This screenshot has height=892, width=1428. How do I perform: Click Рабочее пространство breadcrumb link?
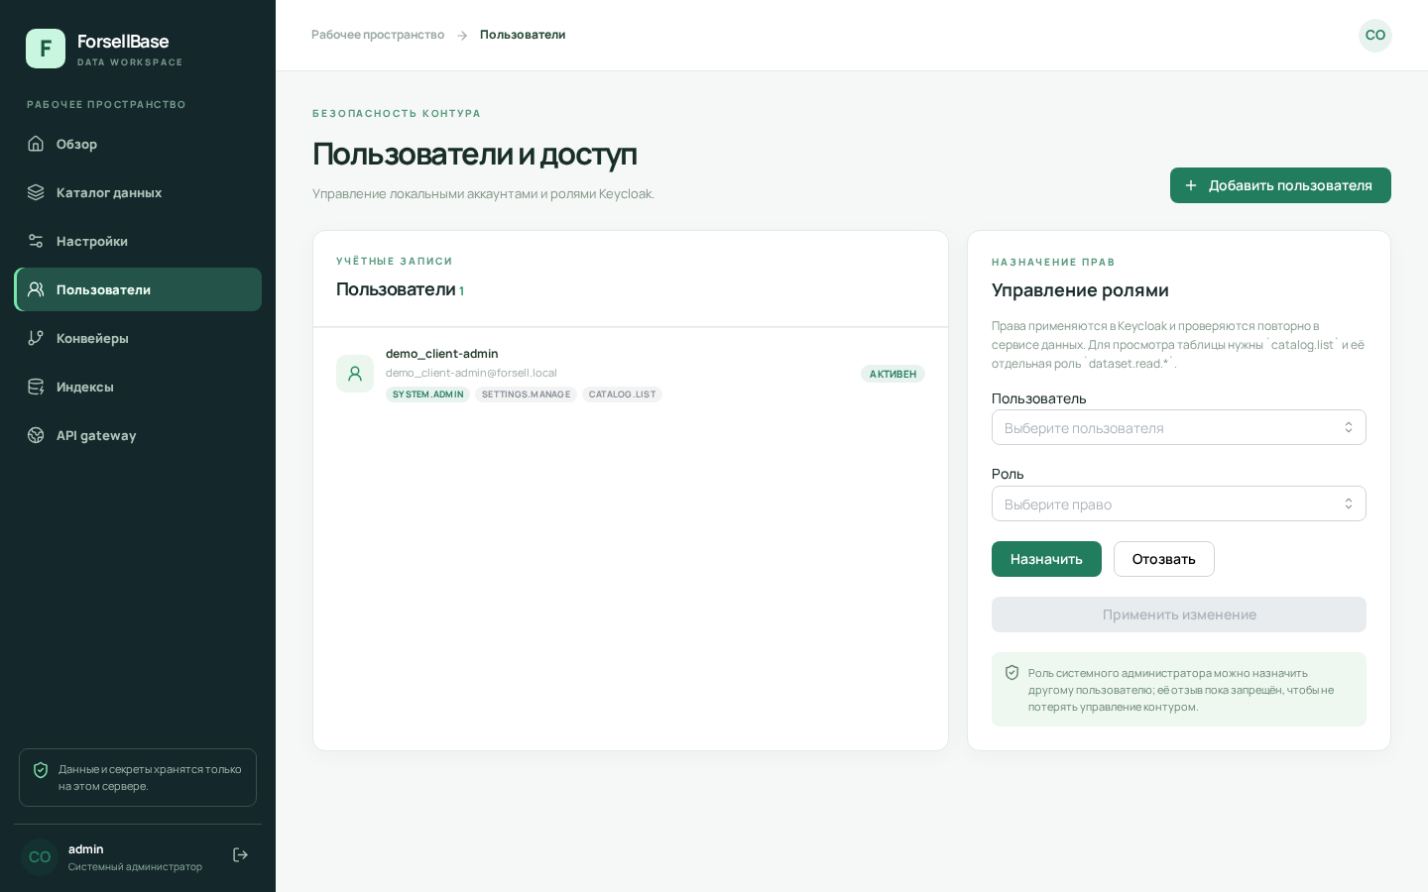point(378,35)
